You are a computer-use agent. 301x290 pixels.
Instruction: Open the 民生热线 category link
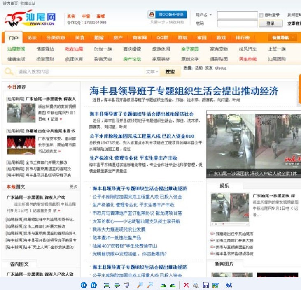(x=248, y=59)
